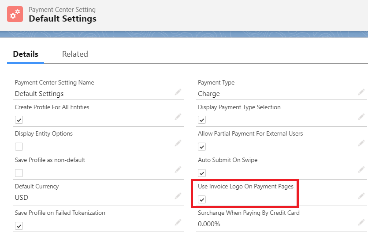
Task: Click the Charge payment type value
Action: pyautogui.click(x=209, y=94)
